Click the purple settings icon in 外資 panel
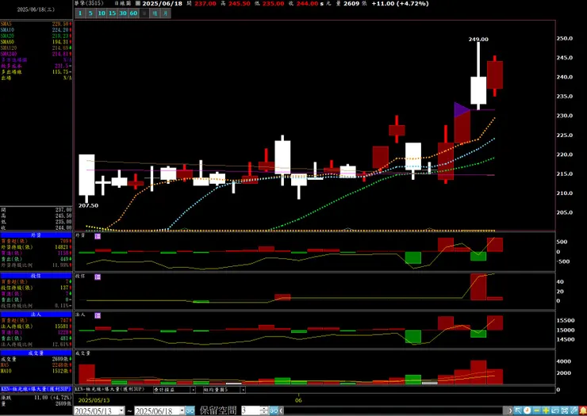 (x=98, y=236)
